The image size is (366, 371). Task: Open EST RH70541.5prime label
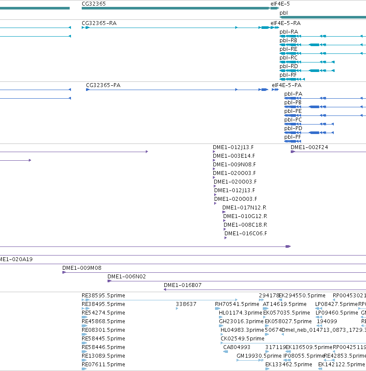point(237,304)
